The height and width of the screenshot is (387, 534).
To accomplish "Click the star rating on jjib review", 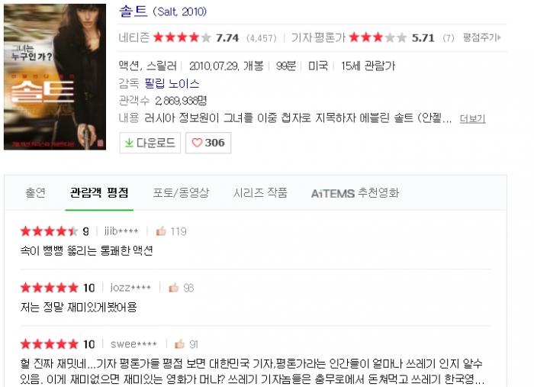I will (50, 231).
